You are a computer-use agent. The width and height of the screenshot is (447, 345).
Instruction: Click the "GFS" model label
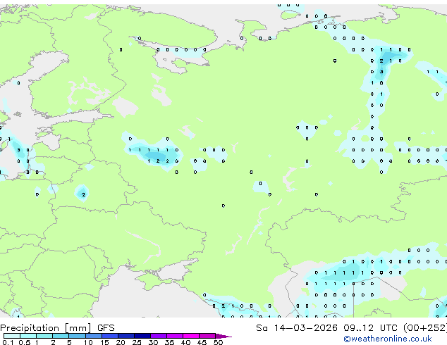[x=106, y=328]
